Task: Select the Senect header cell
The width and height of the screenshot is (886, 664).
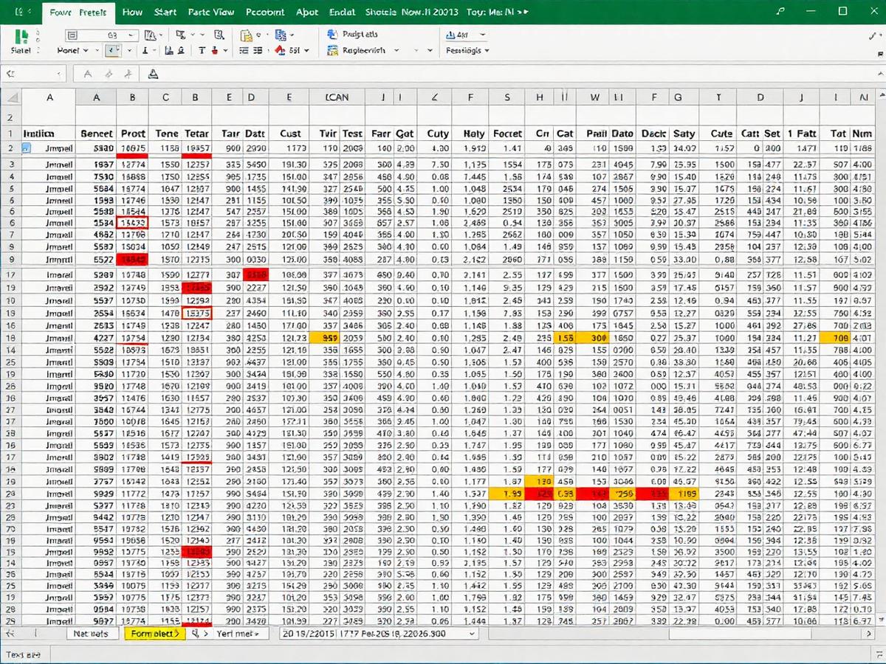Action: click(x=96, y=134)
